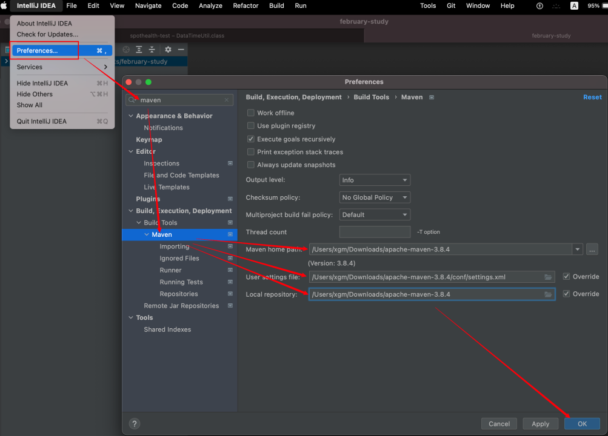
Task: Open the Output level Info dropdown
Action: coord(375,180)
